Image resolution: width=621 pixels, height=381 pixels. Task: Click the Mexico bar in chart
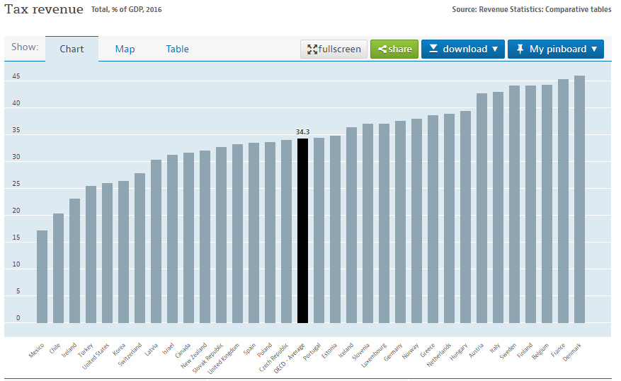tap(42, 276)
